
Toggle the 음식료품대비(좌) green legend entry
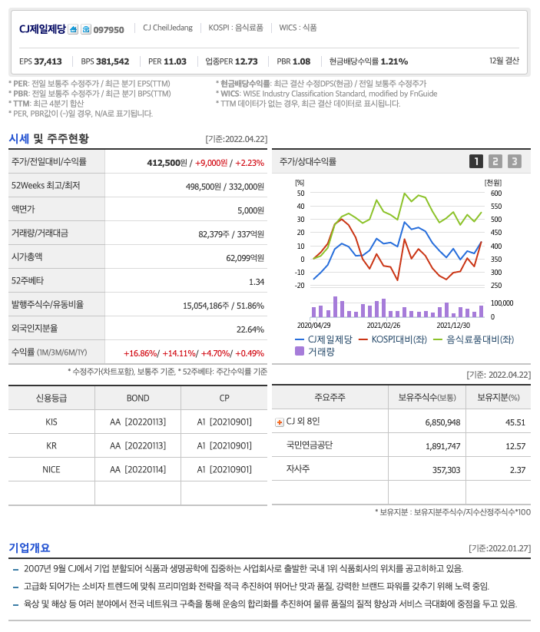473,339
